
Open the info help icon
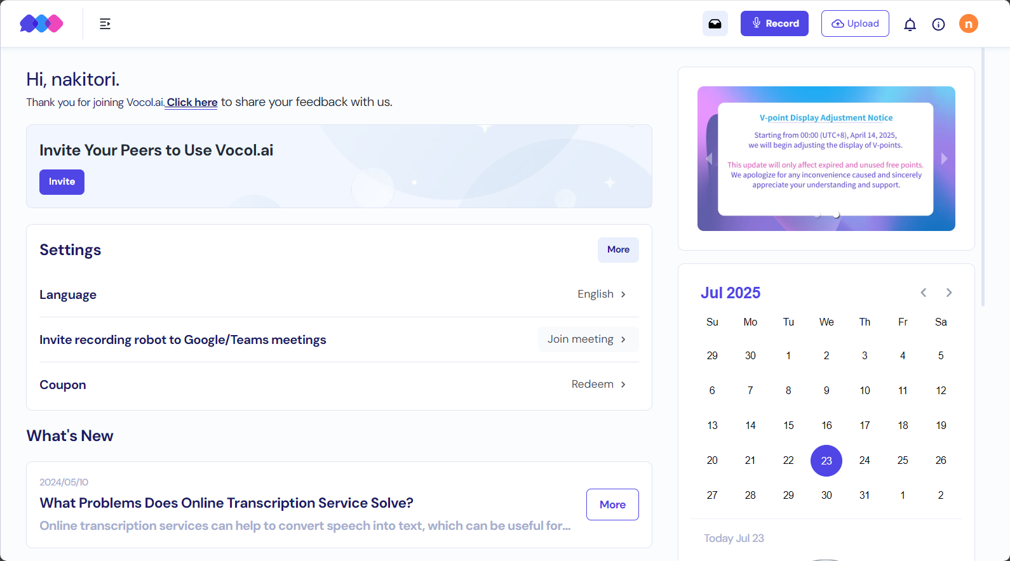pyautogui.click(x=938, y=25)
